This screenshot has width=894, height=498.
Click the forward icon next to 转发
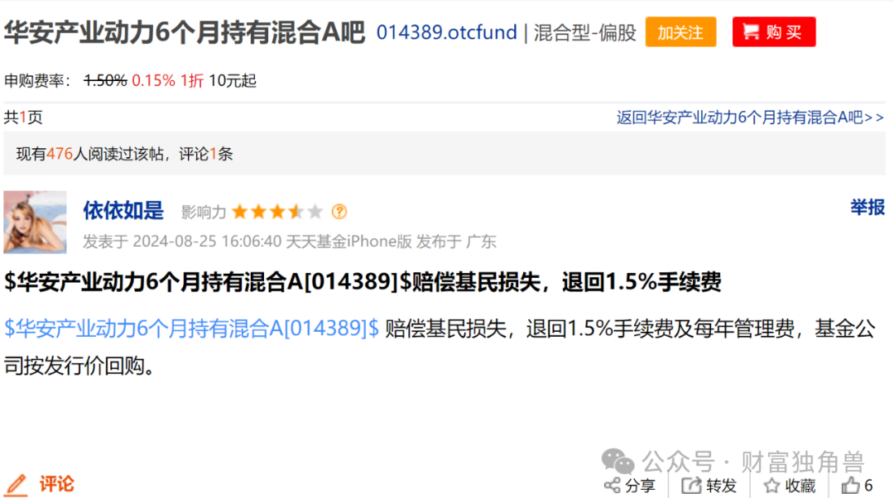[691, 486]
